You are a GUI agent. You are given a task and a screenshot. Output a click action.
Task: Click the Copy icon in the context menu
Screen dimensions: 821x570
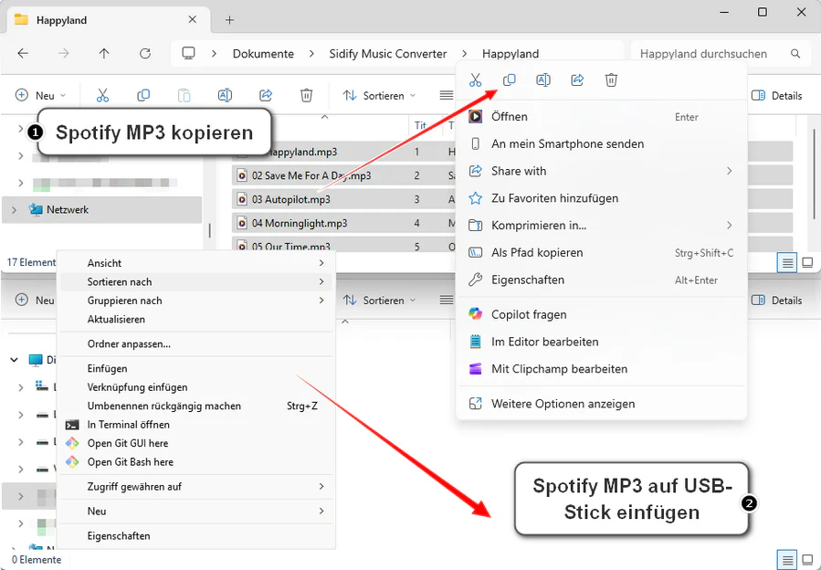tap(509, 80)
